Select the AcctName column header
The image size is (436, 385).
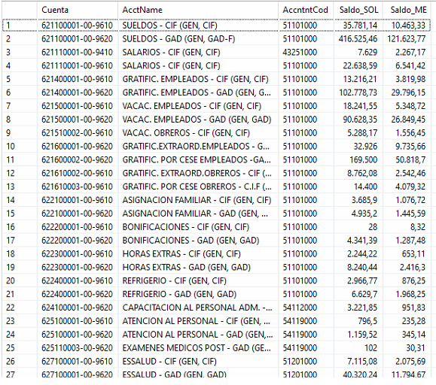click(198, 10)
